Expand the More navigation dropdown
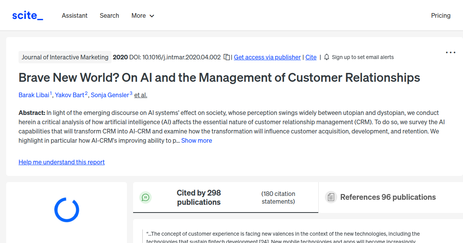 (x=142, y=15)
